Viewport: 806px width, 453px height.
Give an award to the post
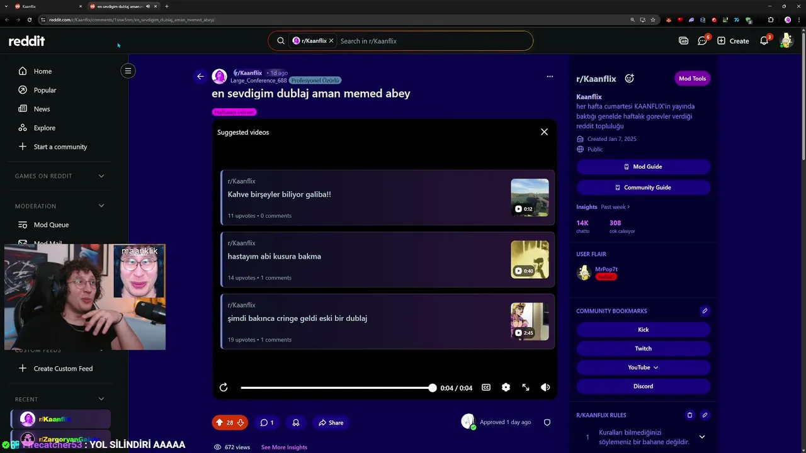click(295, 423)
